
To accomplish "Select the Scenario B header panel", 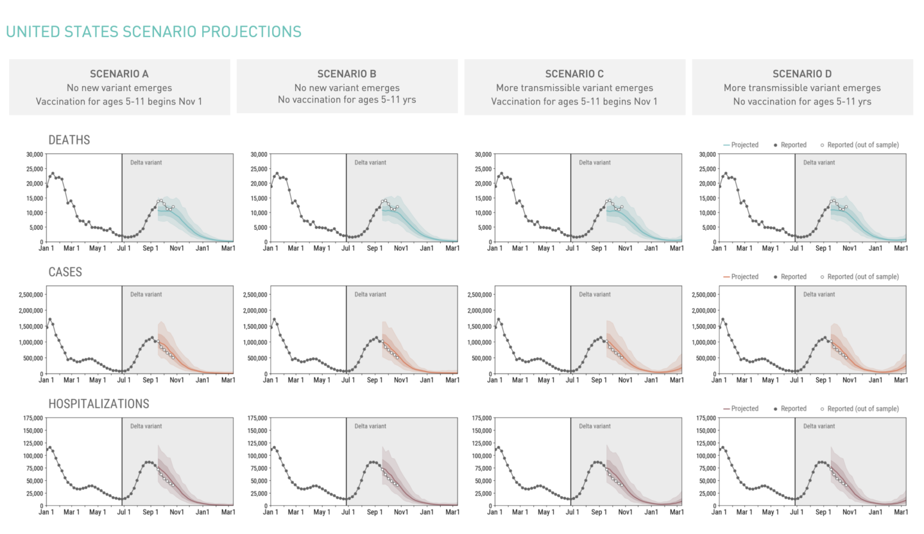I will point(347,86).
